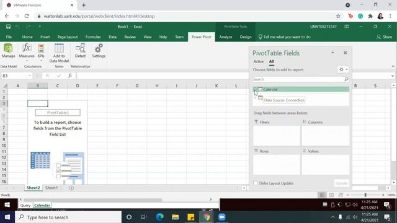The width and height of the screenshot is (397, 223).
Task: Close the PivotTable Fields pane
Action: [346, 53]
